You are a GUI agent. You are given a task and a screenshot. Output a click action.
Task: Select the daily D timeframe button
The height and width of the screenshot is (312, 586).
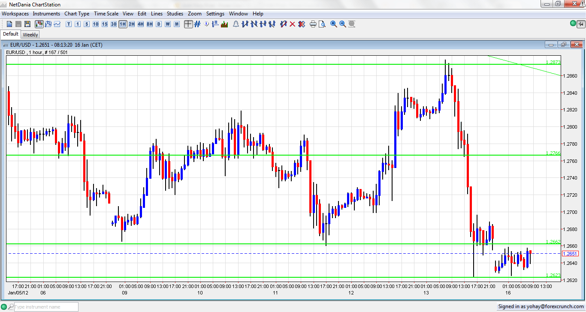[x=159, y=24]
